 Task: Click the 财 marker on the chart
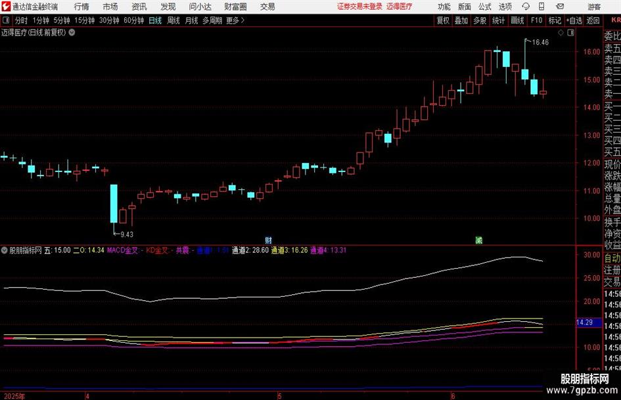tap(269, 240)
